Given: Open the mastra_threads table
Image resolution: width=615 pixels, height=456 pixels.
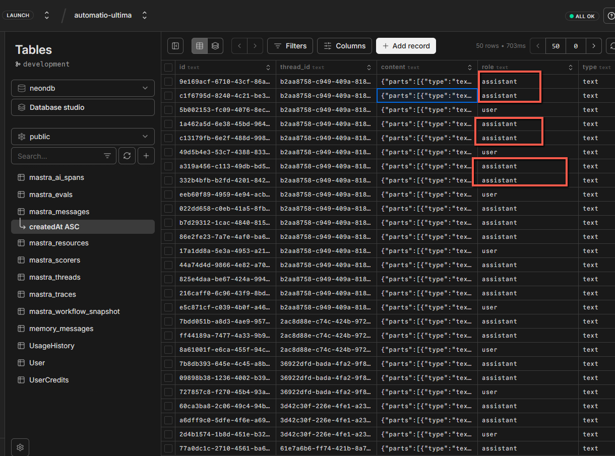Looking at the screenshot, I should (54, 277).
